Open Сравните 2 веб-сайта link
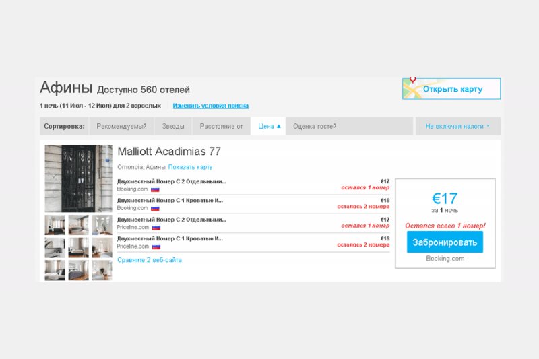 coord(149,260)
